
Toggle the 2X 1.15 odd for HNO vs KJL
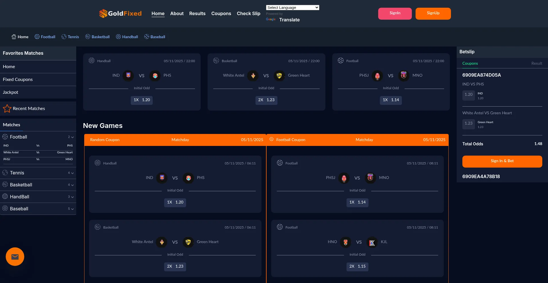357,266
